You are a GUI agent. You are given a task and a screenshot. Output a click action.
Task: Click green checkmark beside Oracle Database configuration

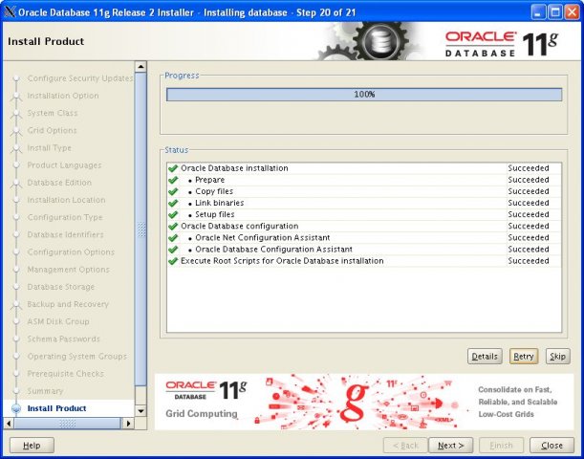[173, 226]
